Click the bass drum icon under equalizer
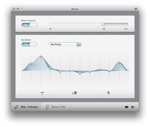The width and height of the screenshot is (150, 127). [42, 94]
